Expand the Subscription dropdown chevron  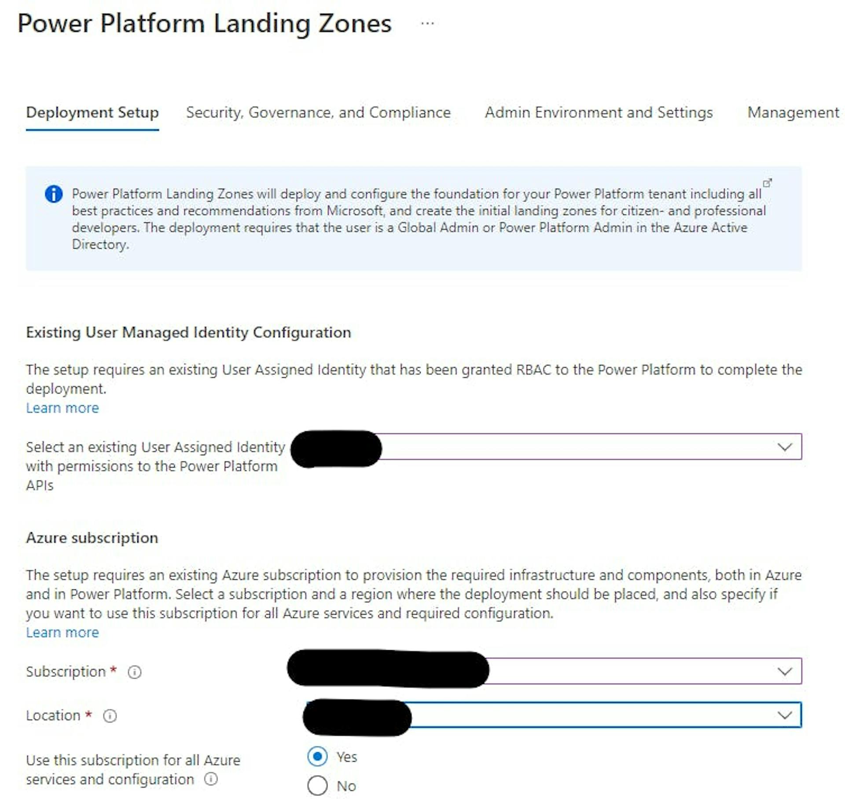[785, 671]
